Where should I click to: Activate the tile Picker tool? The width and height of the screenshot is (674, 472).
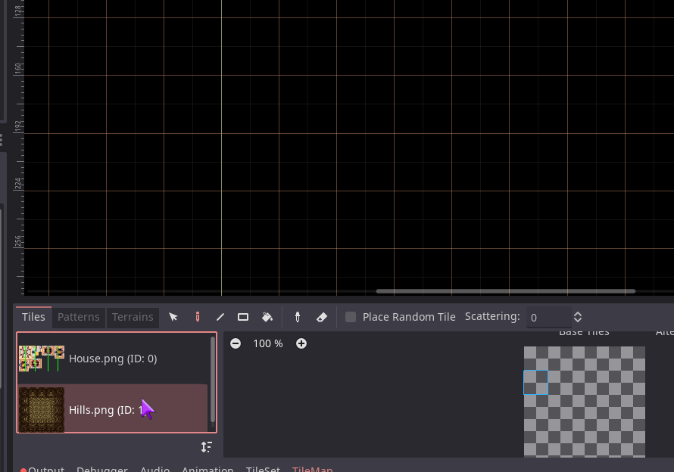click(297, 317)
